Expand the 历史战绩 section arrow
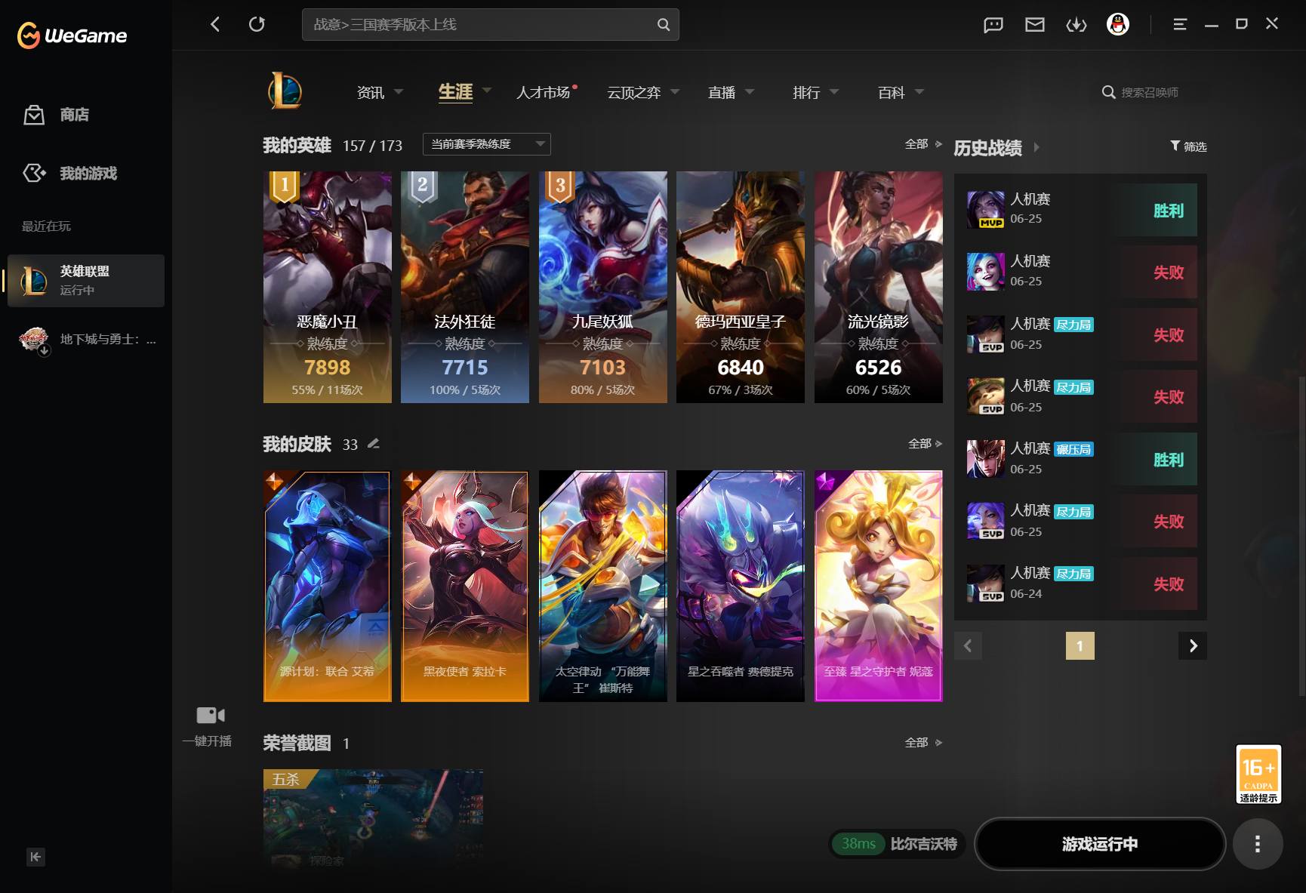1306x893 pixels. tap(1036, 147)
